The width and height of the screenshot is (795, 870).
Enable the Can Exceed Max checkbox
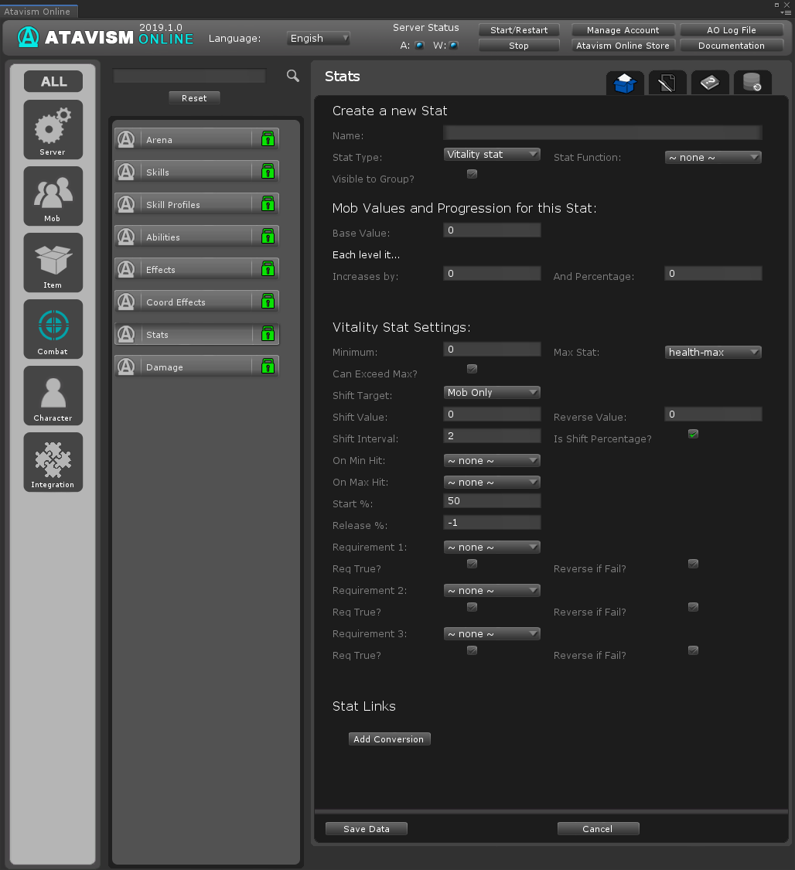coord(472,369)
